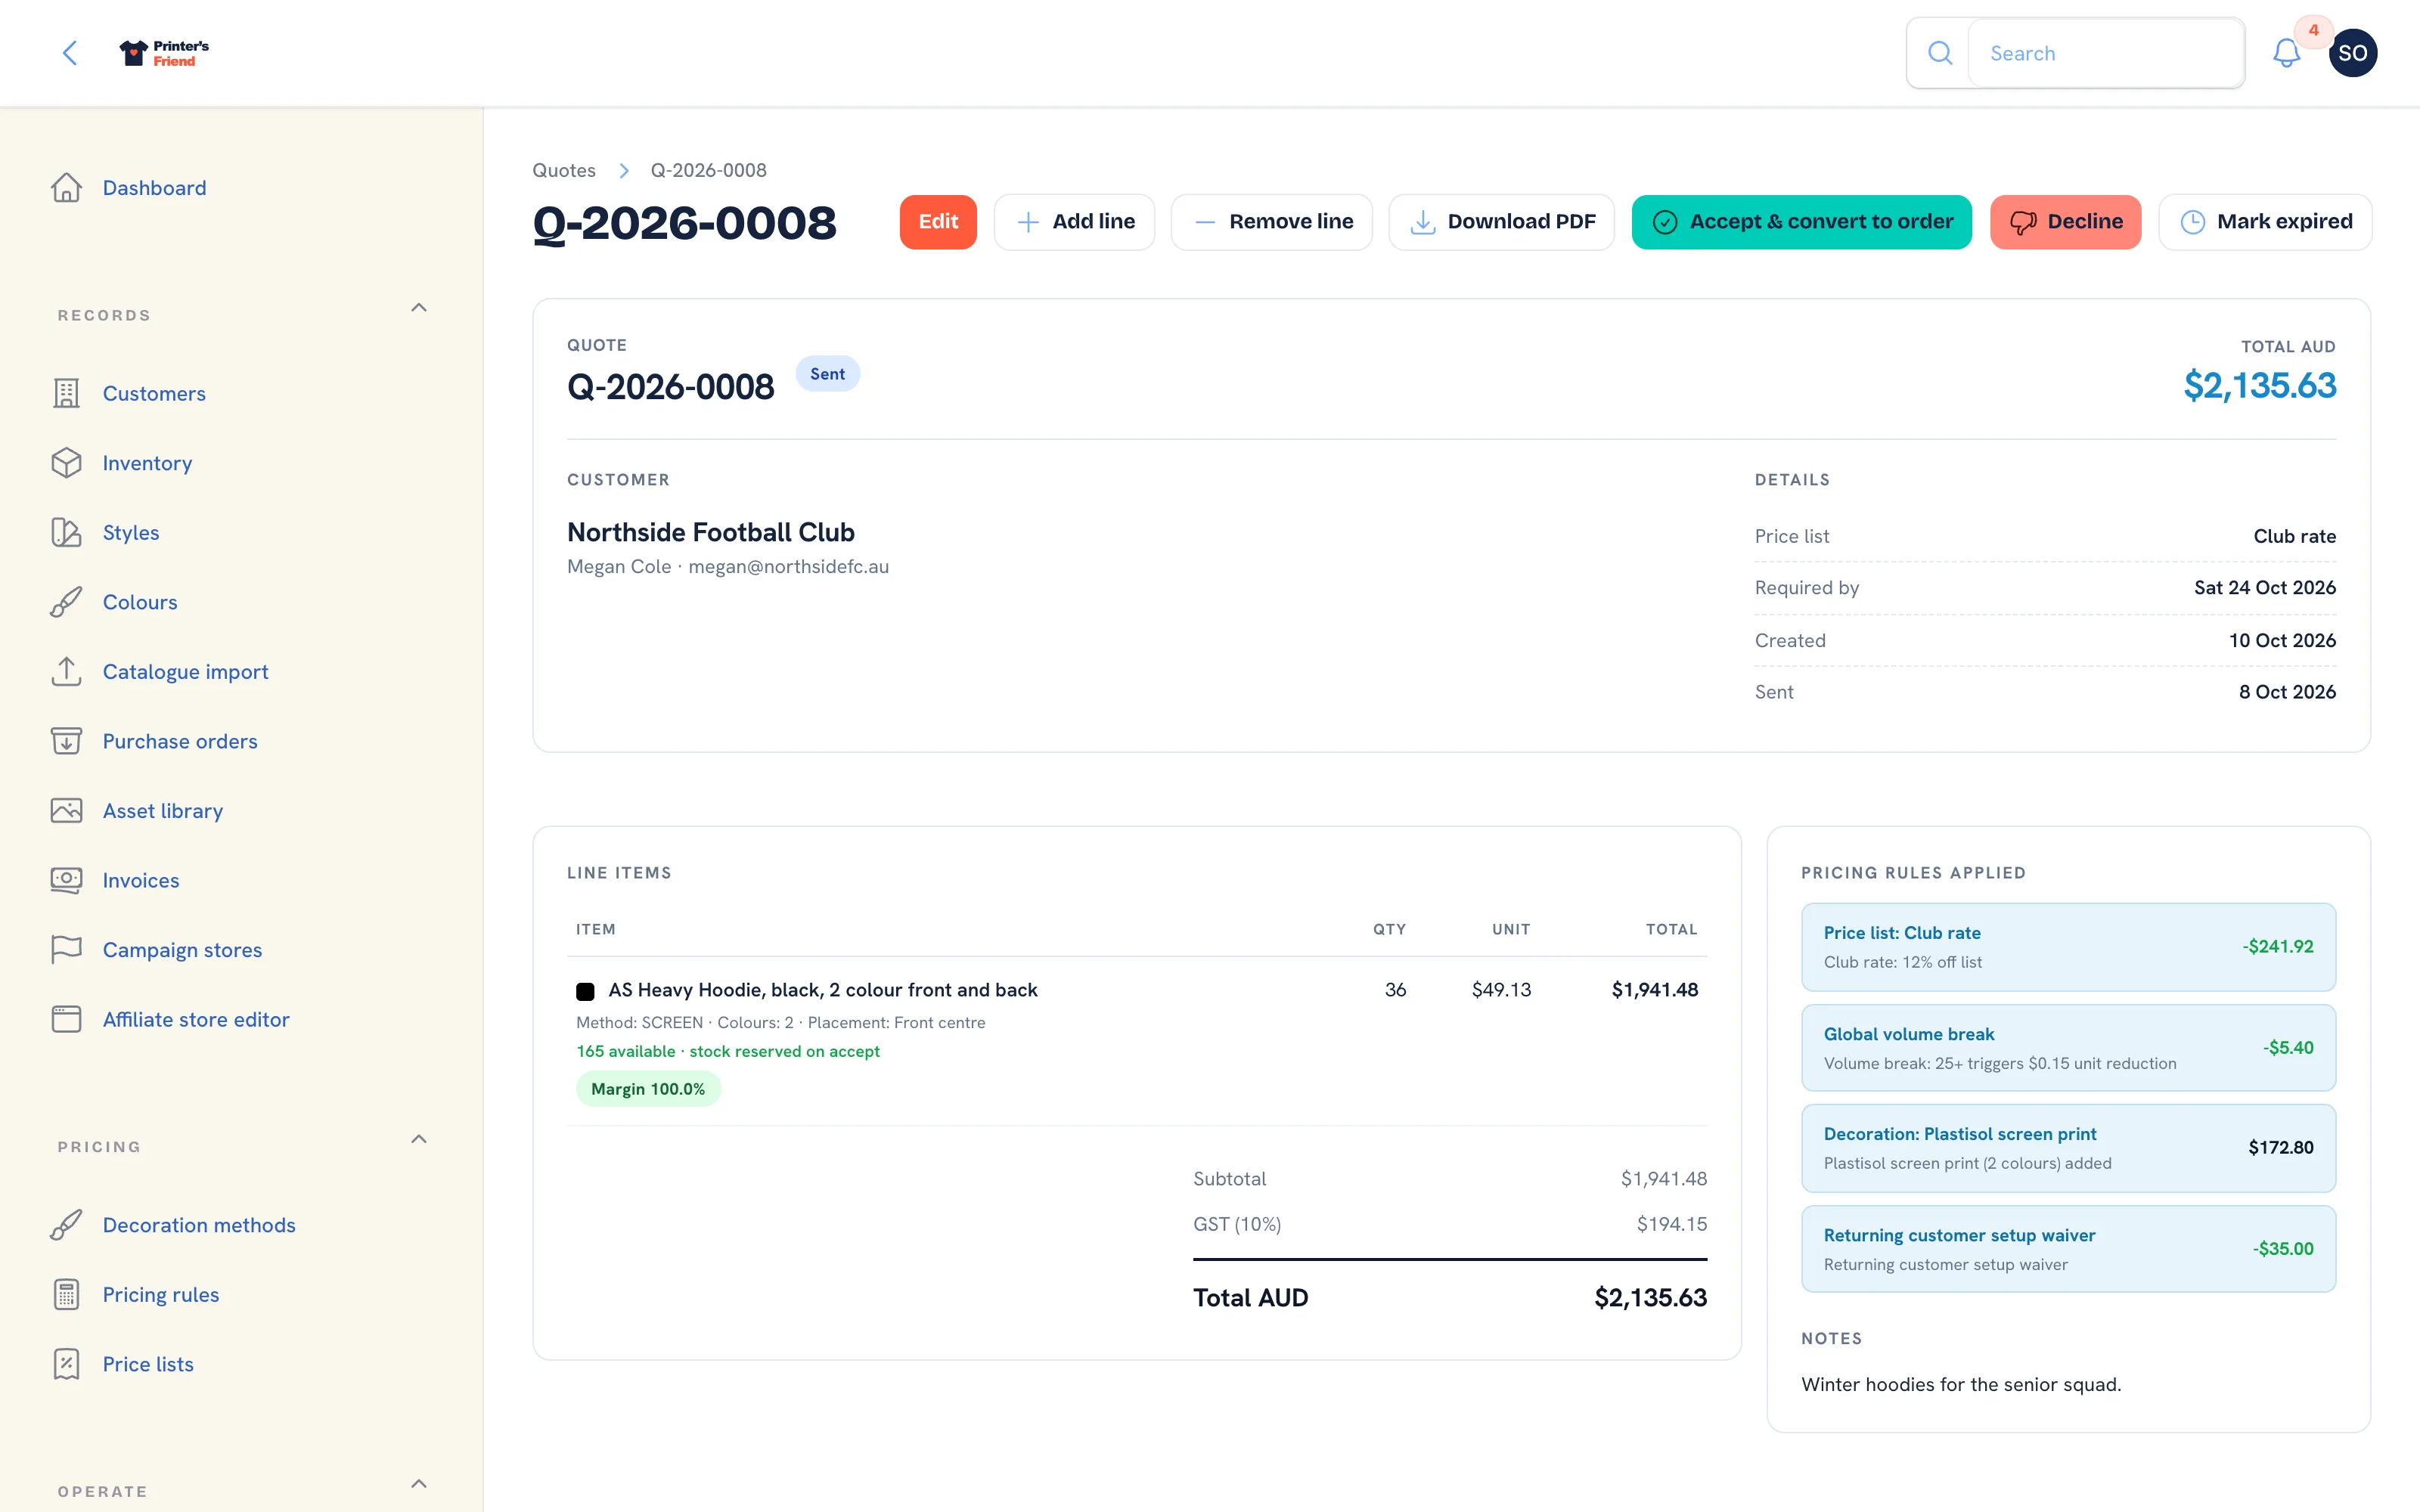The image size is (2420, 1512).
Task: Click the black colour swatch of hoodie line
Action: 585,991
